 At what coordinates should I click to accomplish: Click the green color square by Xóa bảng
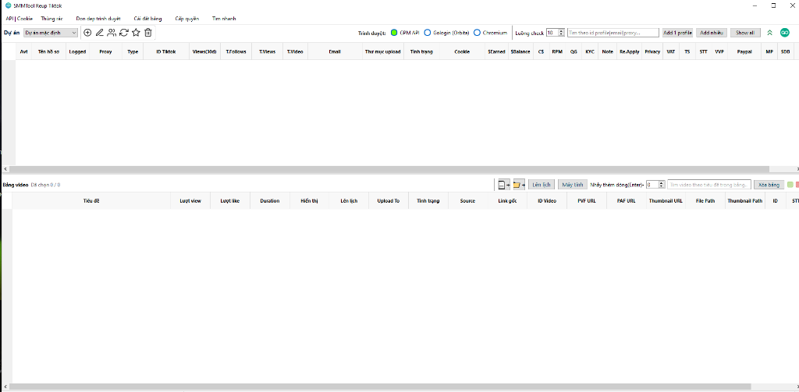tap(790, 184)
